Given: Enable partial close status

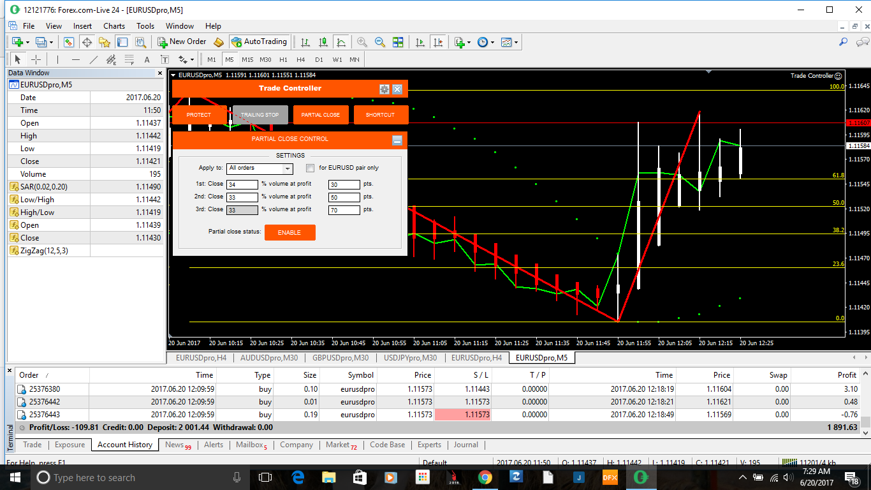Looking at the screenshot, I should (x=289, y=232).
